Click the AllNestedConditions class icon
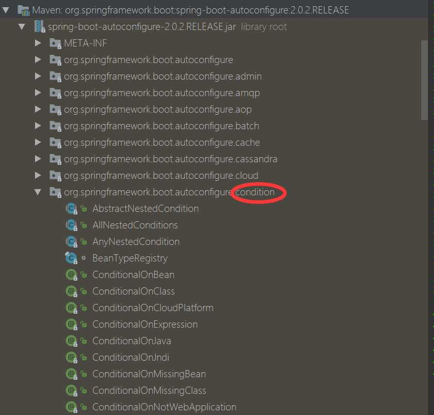This screenshot has width=434, height=415. [71, 225]
